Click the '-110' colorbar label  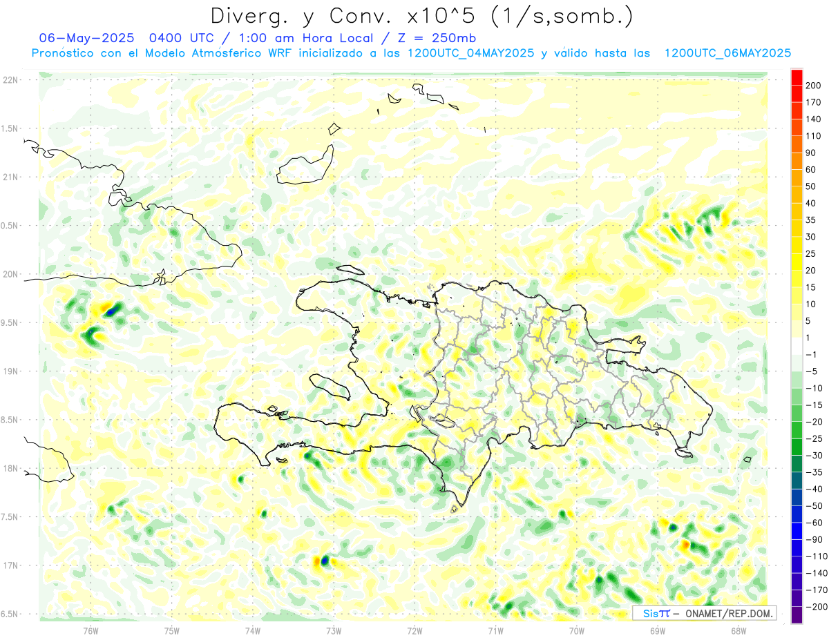click(x=815, y=556)
